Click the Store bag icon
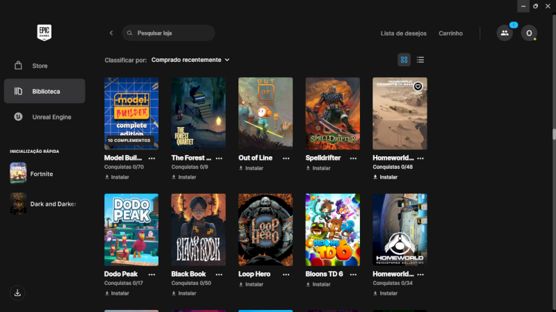Viewport: 556px width, 312px height. click(x=18, y=66)
